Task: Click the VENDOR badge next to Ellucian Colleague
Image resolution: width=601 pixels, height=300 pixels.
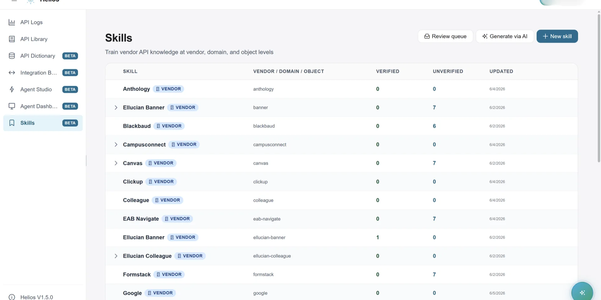Action: [190, 256]
